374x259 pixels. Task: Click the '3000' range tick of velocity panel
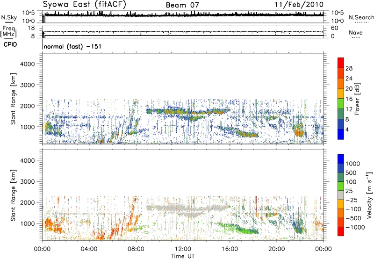(x=27, y=181)
